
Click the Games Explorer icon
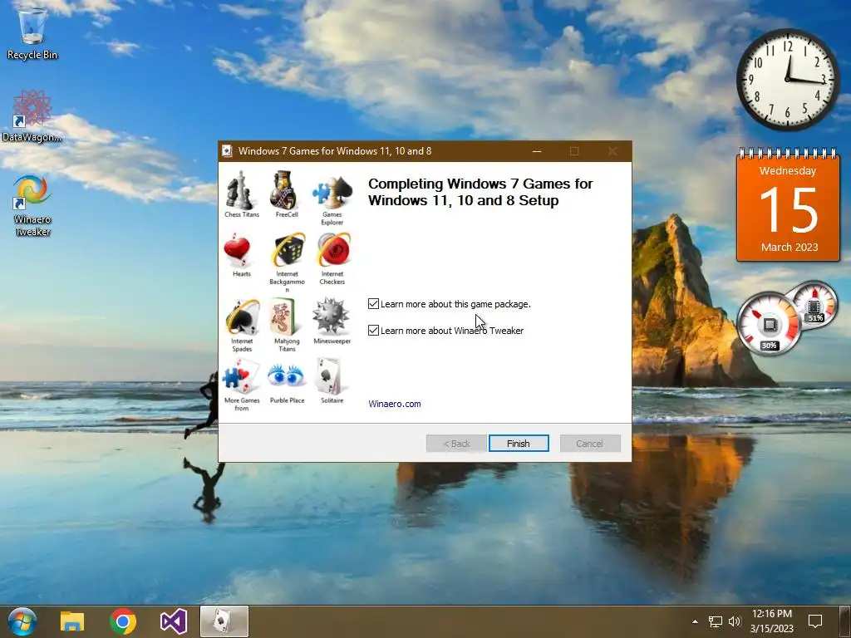(332, 192)
